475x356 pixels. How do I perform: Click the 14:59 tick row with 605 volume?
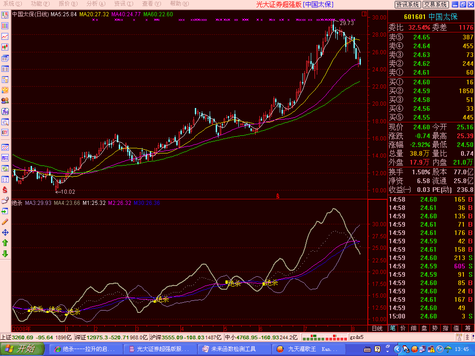pyautogui.click(x=431, y=266)
